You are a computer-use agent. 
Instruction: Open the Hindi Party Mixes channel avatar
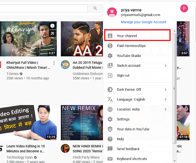(x=65, y=148)
